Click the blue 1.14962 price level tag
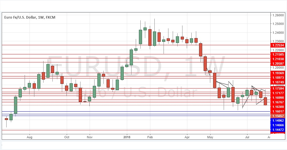 tap(278, 120)
